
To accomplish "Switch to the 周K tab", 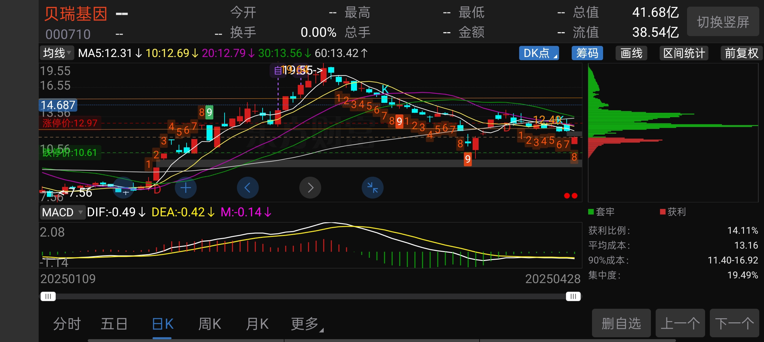I will pos(209,324).
